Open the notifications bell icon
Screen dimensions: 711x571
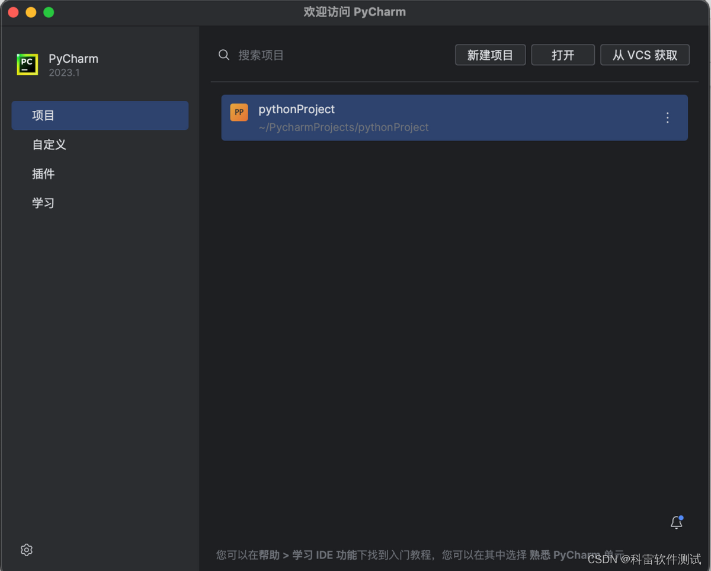click(677, 522)
